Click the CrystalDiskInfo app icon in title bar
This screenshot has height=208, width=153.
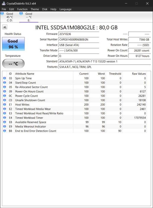4,4
